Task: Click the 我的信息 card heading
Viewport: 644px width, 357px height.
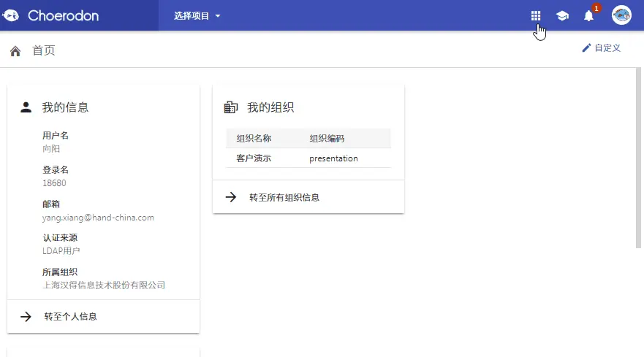Action: pyautogui.click(x=65, y=107)
